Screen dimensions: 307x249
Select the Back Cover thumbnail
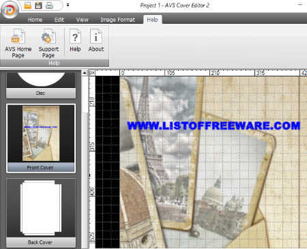pyautogui.click(x=41, y=208)
